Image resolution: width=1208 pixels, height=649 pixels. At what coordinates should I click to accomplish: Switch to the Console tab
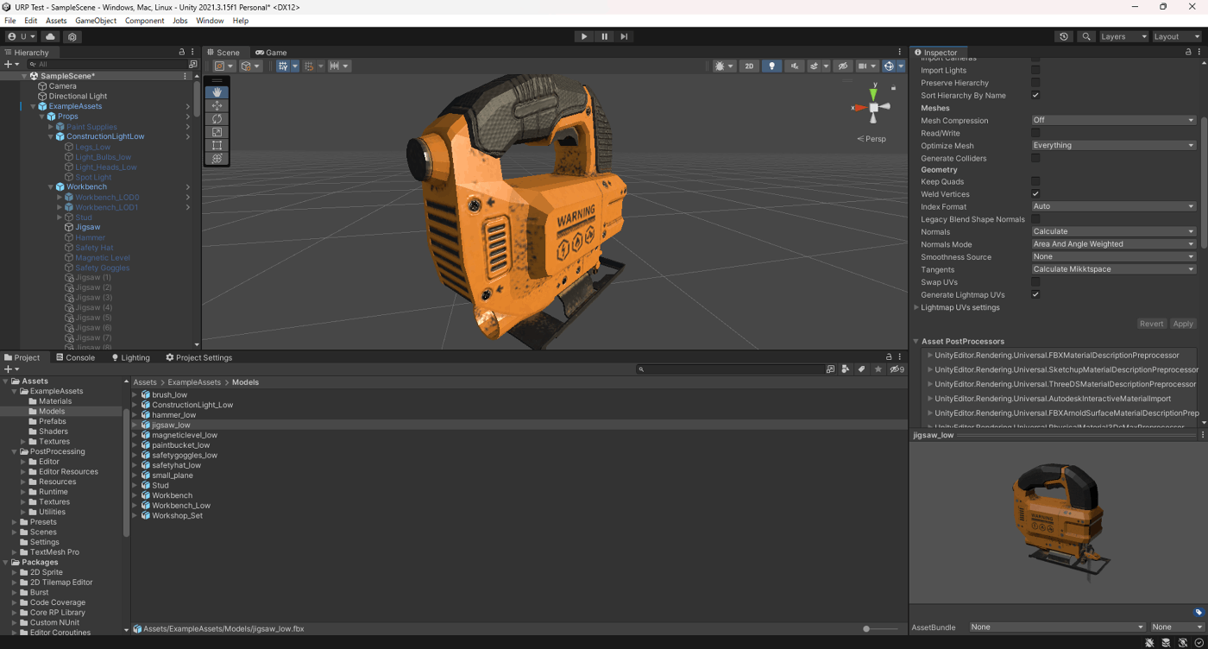75,357
